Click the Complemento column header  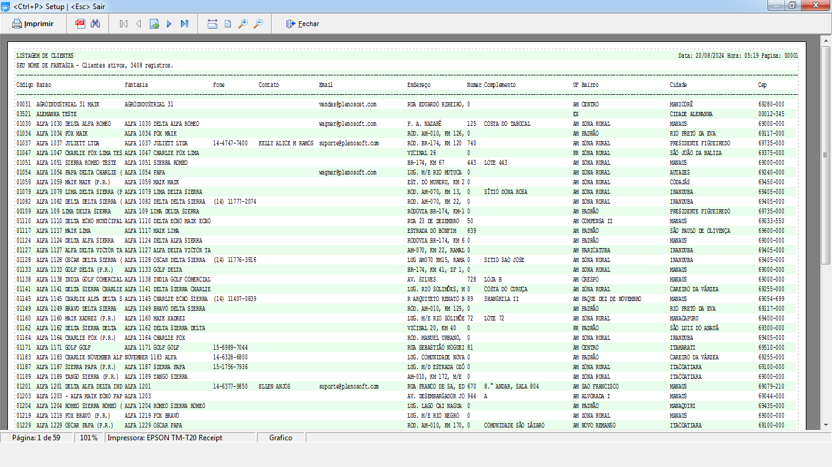click(500, 85)
